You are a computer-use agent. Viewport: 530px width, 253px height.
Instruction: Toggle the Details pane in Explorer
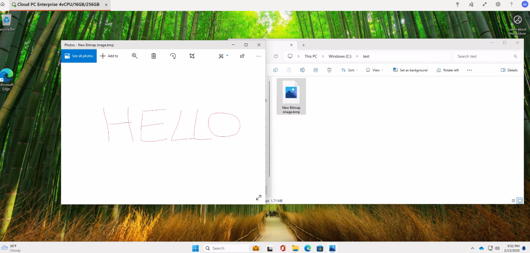509,70
